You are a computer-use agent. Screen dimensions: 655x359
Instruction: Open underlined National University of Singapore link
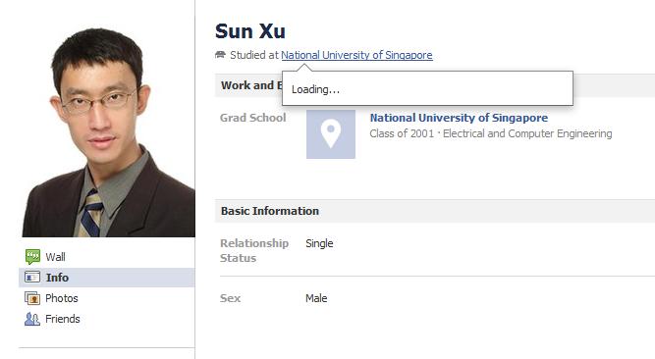356,55
